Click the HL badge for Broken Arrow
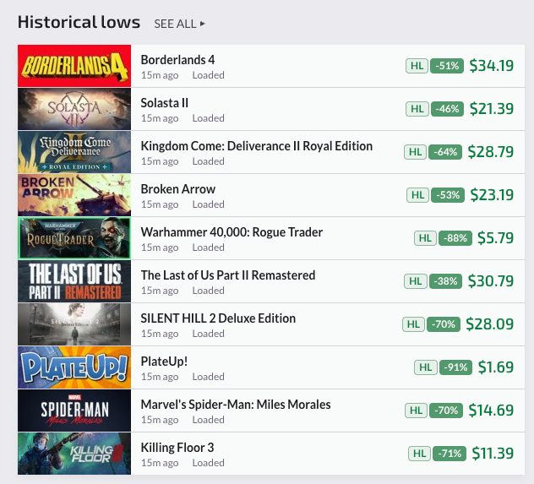 pos(418,195)
